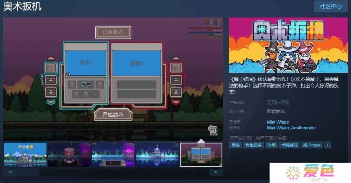351x183 pixels.
Task: Click the cyan down arrow below left slots
Action: click(51, 102)
